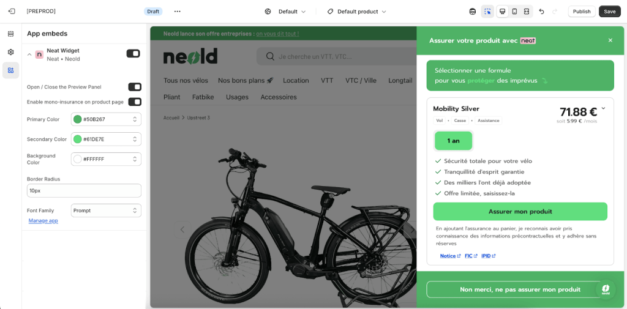
Task: Collapse the Neat Widget settings
Action: (29, 54)
